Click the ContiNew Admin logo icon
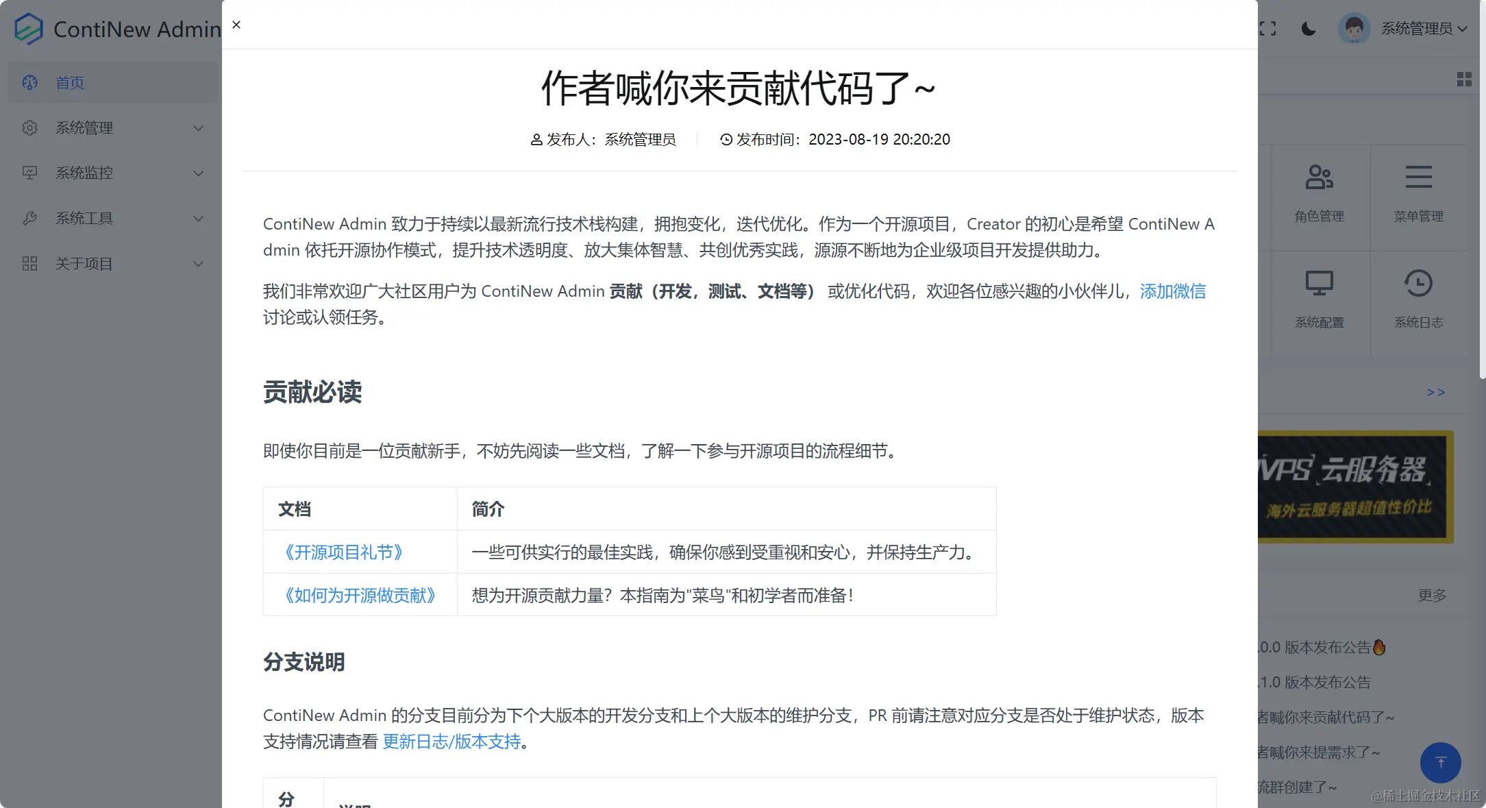The width and height of the screenshot is (1486, 808). 29,28
